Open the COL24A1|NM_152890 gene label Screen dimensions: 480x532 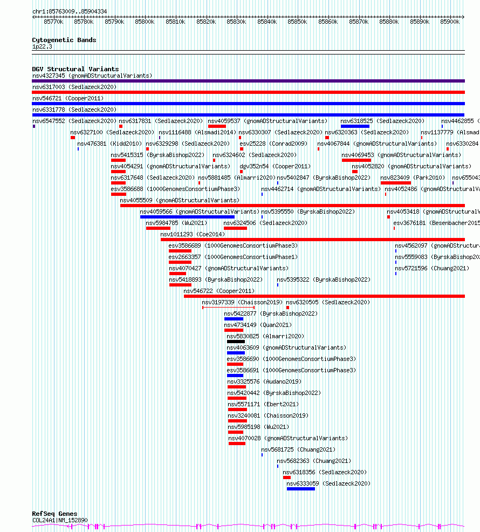[x=60, y=520]
